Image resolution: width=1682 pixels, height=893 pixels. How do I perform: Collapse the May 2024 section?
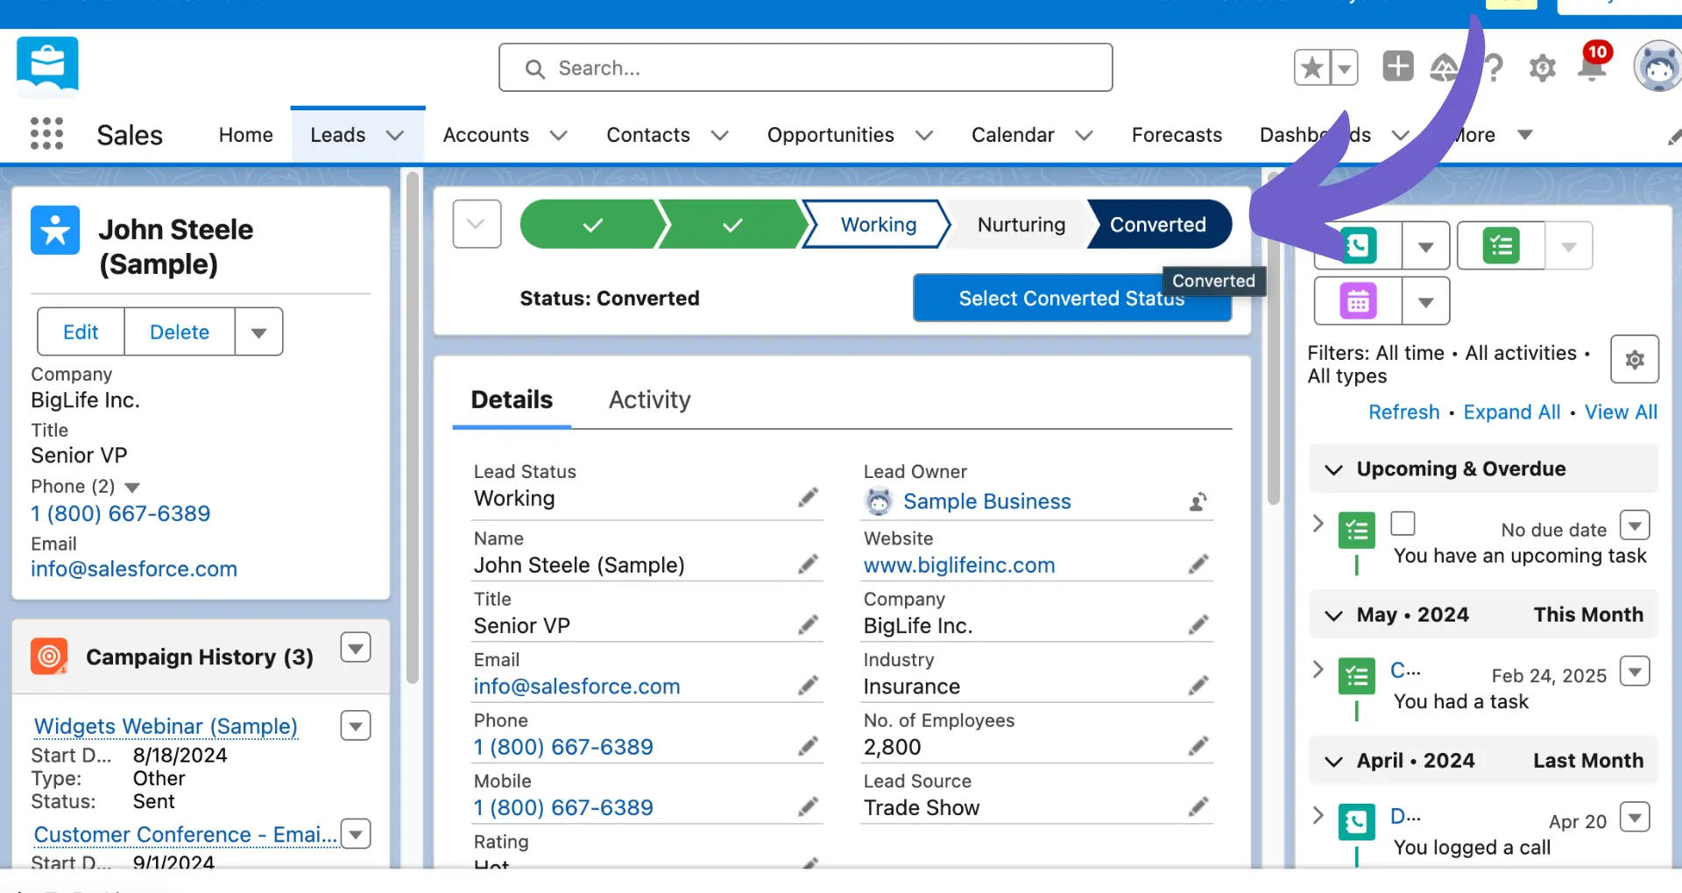coord(1333,615)
